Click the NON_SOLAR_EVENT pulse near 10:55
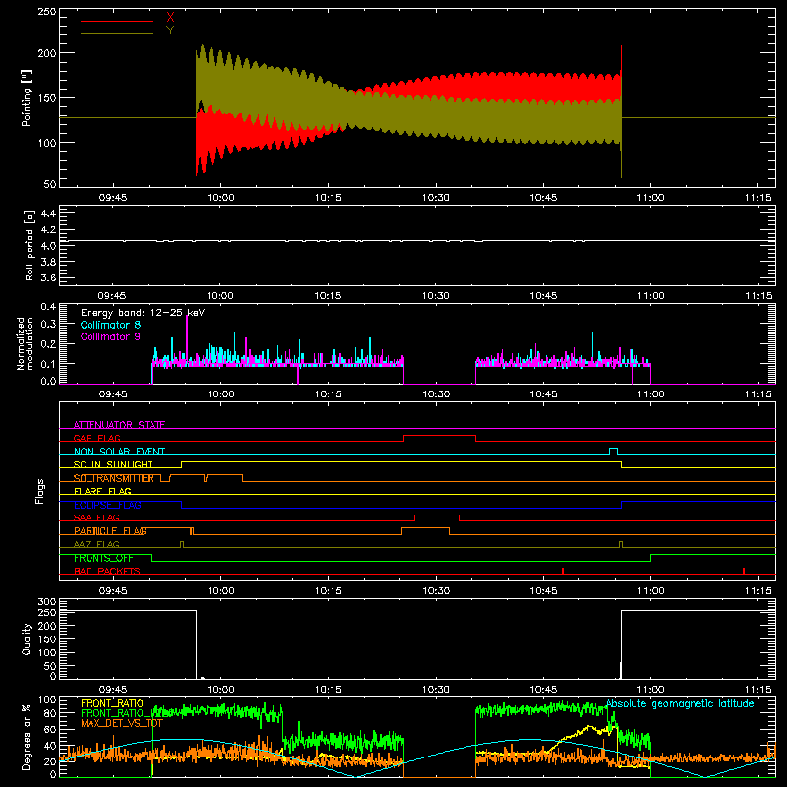This screenshot has width=787, height=787. click(x=613, y=452)
